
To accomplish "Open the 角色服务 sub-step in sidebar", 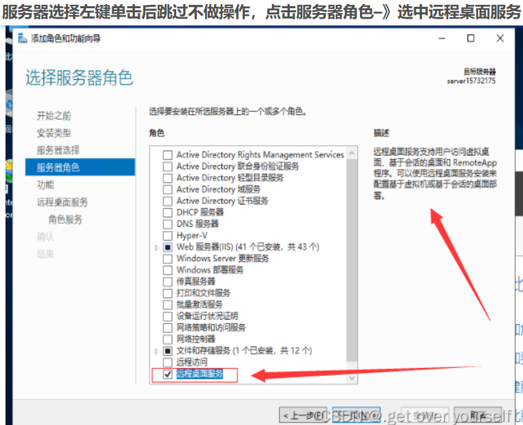I will point(65,219).
